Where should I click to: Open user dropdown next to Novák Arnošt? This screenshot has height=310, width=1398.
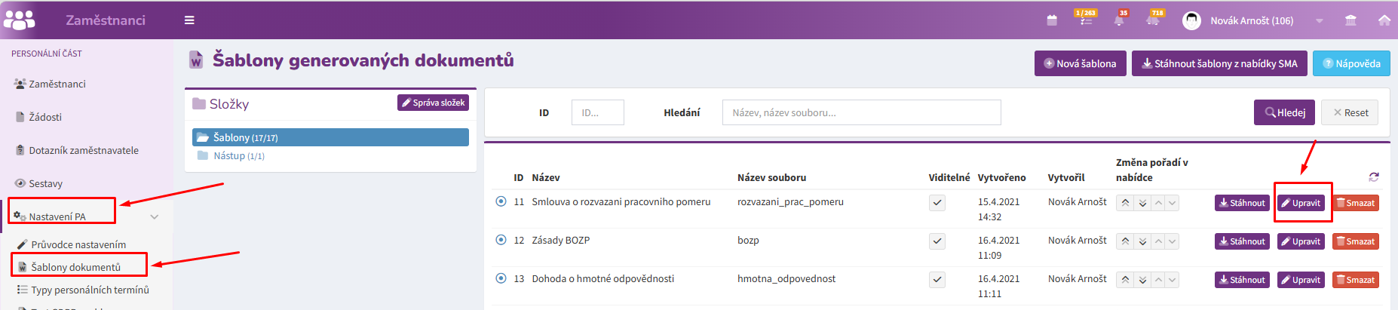click(x=1319, y=21)
